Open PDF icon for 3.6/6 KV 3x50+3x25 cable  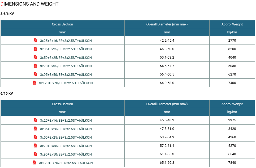click(35, 57)
